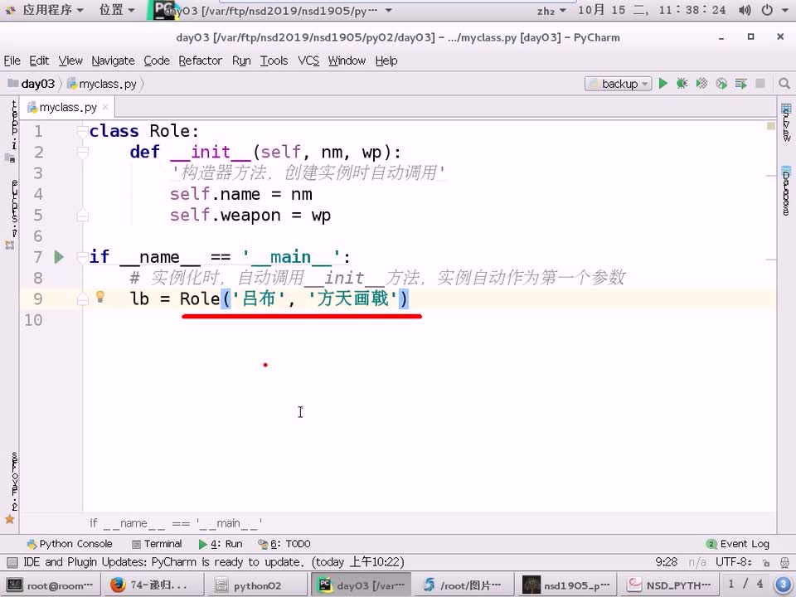Click the IDE and Plugin Updates status message
This screenshot has height=597, width=796.
[214, 562]
